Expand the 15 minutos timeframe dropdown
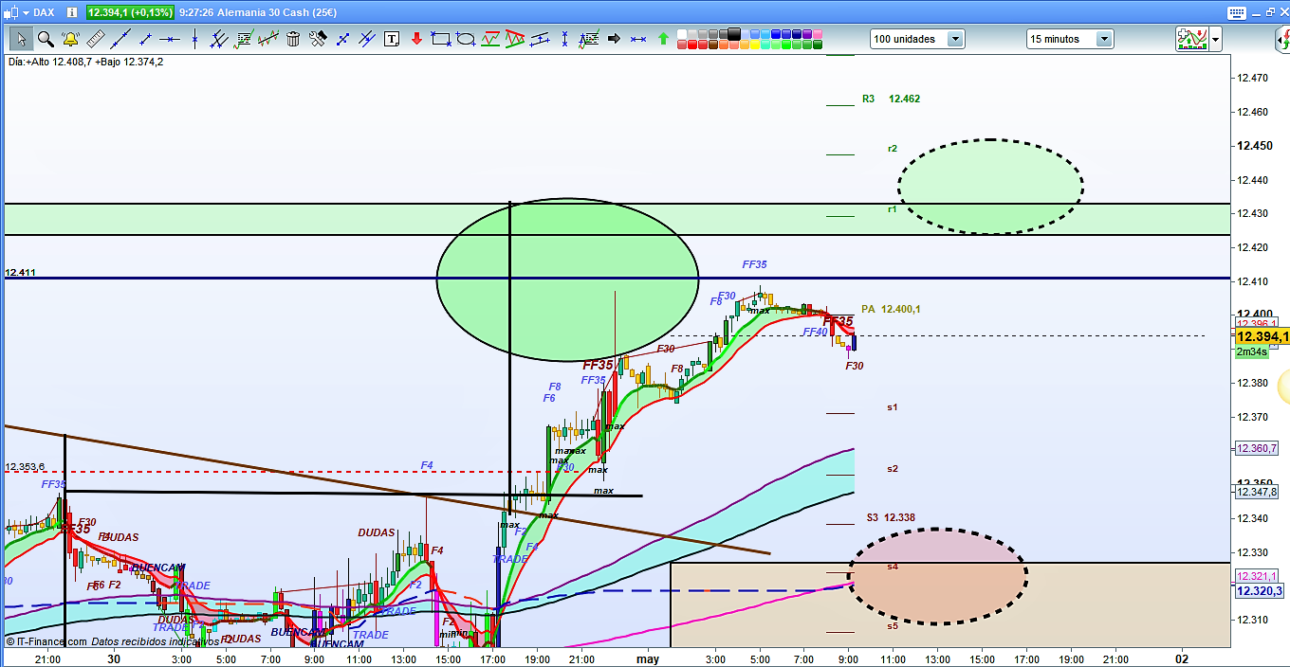The height and width of the screenshot is (667, 1290). point(1104,39)
